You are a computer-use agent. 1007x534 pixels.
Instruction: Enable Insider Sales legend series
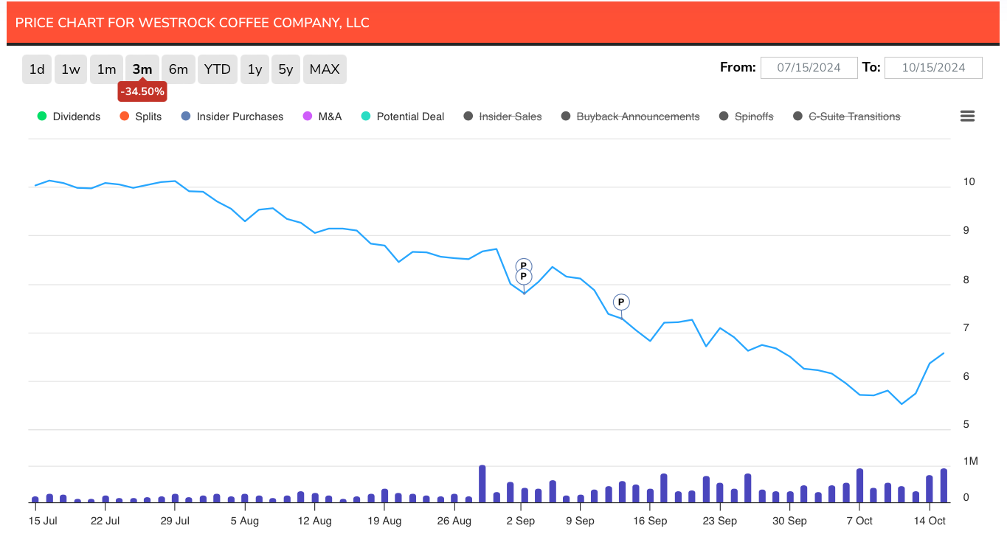click(x=502, y=117)
